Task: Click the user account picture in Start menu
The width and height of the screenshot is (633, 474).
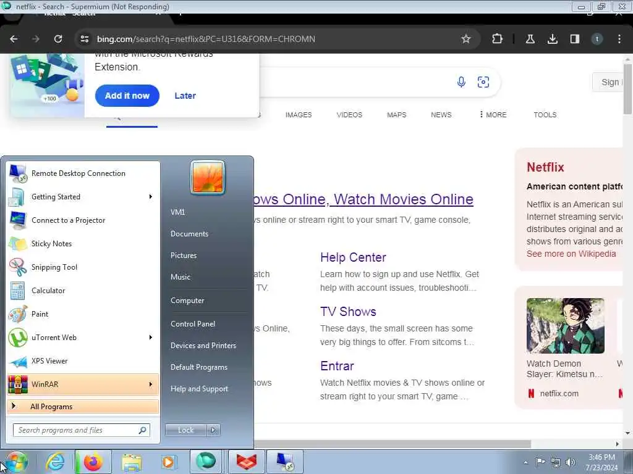Action: click(x=208, y=177)
